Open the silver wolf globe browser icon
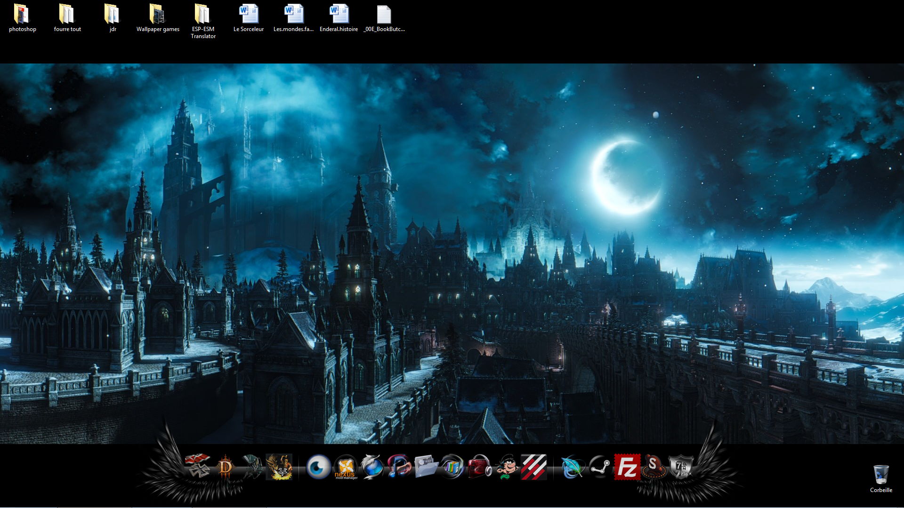 pos(372,467)
